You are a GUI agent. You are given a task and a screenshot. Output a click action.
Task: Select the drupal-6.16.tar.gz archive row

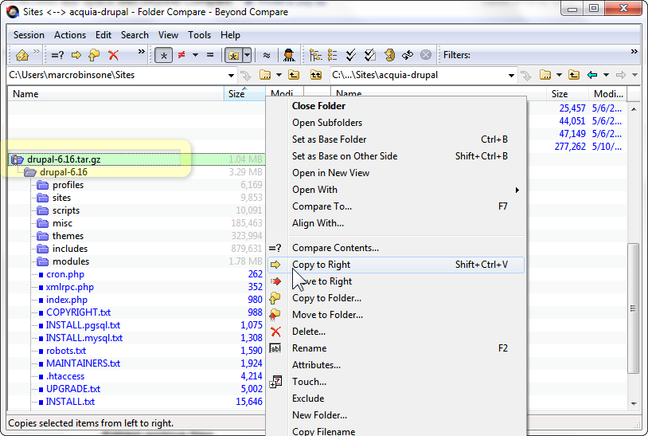[136, 159]
